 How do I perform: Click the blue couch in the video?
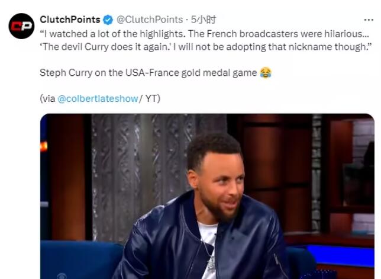pyautogui.click(x=80, y=259)
